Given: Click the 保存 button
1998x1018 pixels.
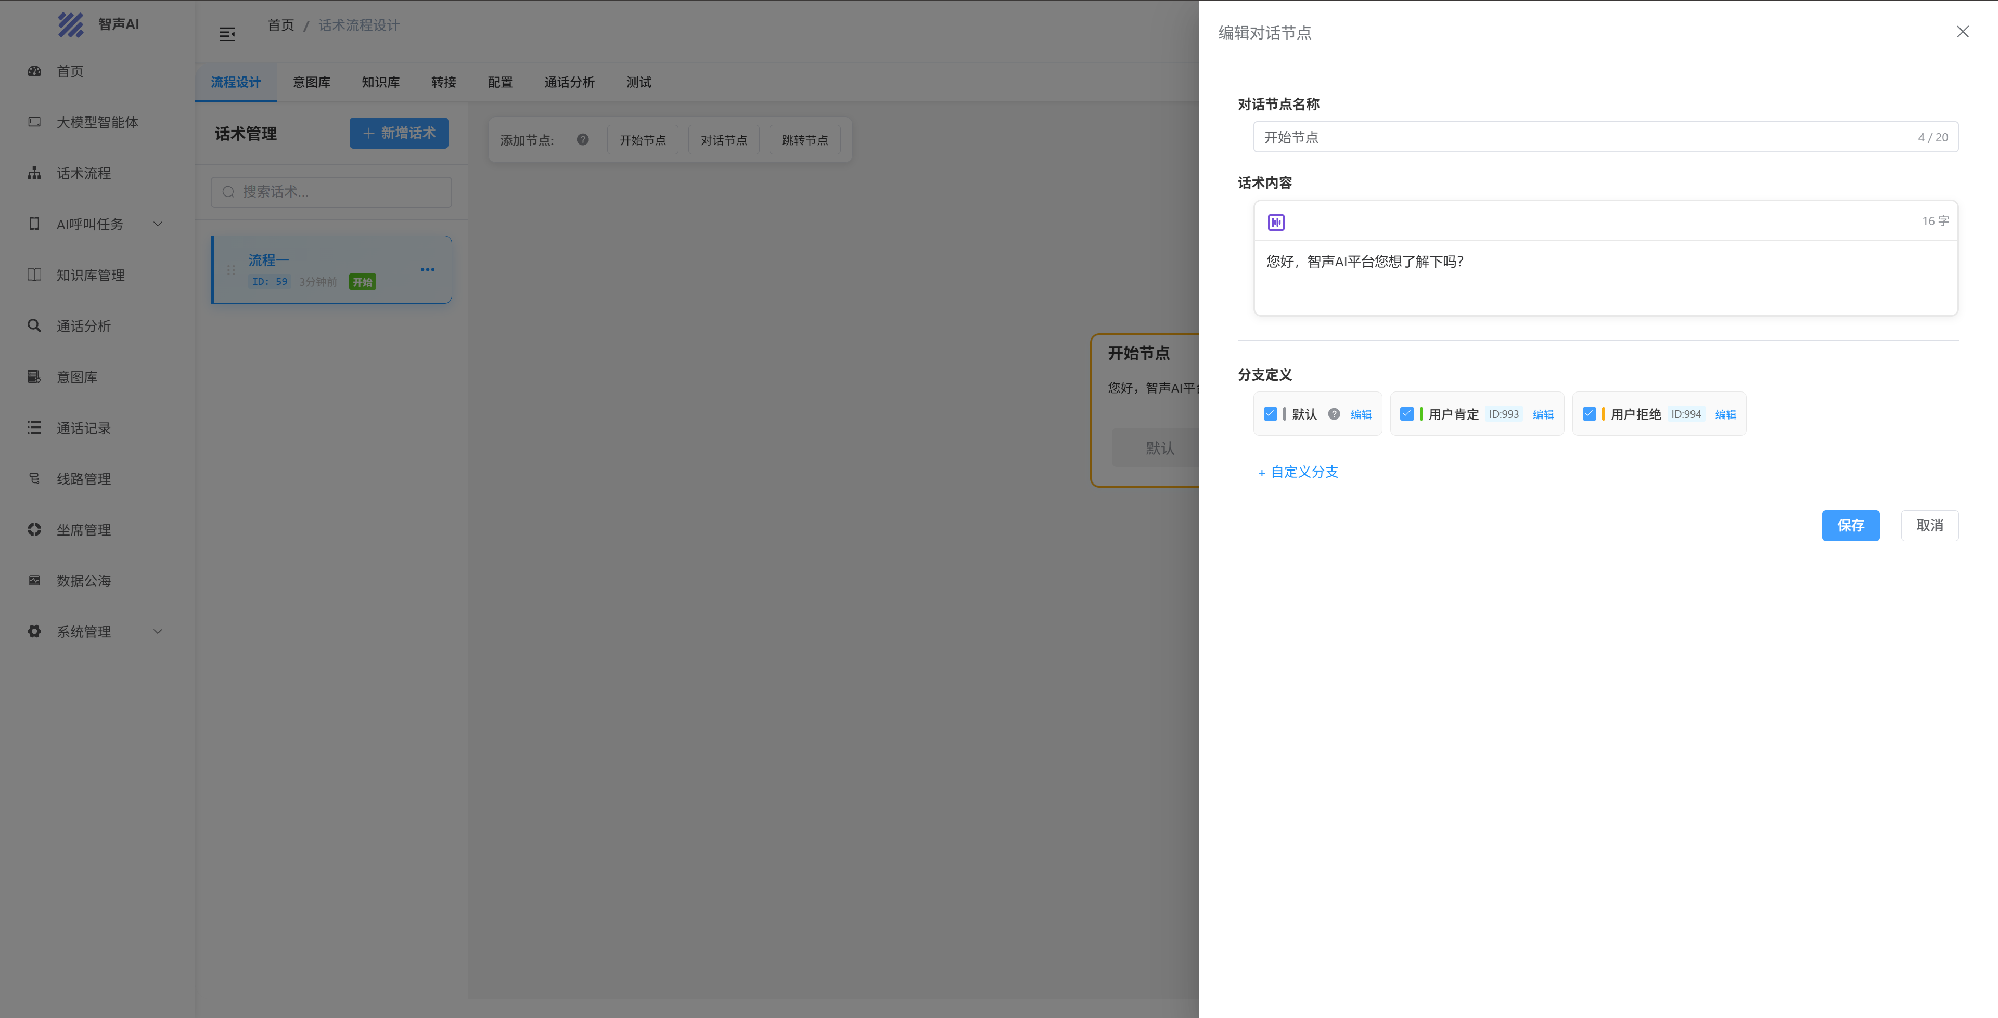Looking at the screenshot, I should (x=1850, y=526).
